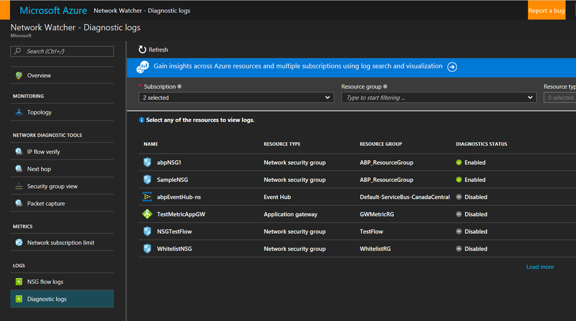Viewport: 576px width, 321px height.
Task: Open the Subscription dropdown showing 2 selected
Action: (236, 98)
